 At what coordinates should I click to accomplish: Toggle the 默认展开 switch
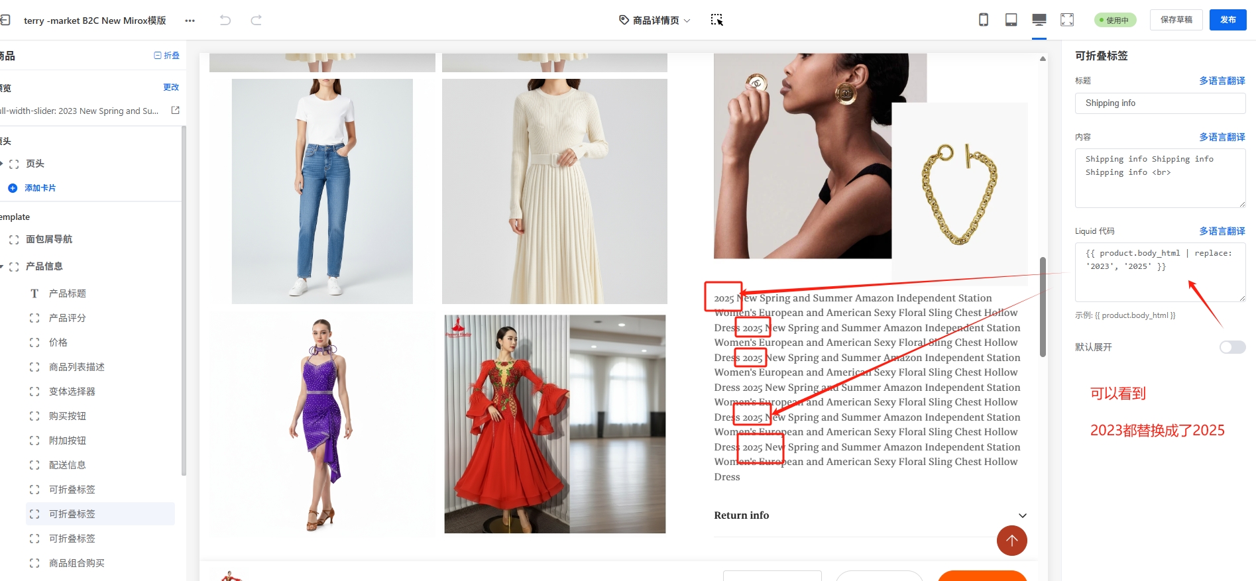1232,347
